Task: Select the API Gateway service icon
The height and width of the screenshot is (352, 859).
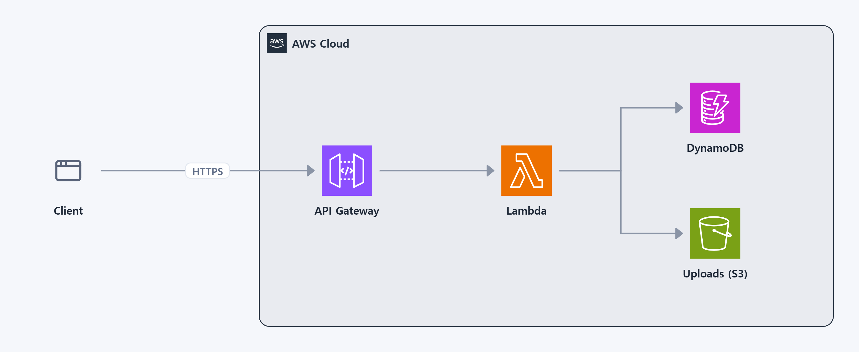Action: [347, 170]
